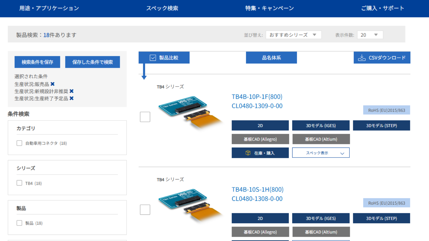Click the box icon on 在庫・購入
Viewport: 429px width, 241px height.
click(248, 153)
